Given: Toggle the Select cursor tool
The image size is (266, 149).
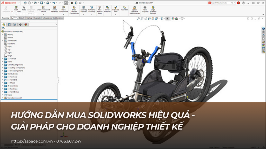Looking at the screenshot, I should [66, 3].
